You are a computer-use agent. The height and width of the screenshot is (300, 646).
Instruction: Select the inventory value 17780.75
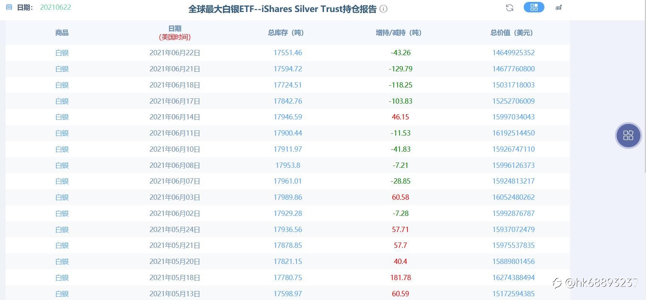(x=288, y=277)
